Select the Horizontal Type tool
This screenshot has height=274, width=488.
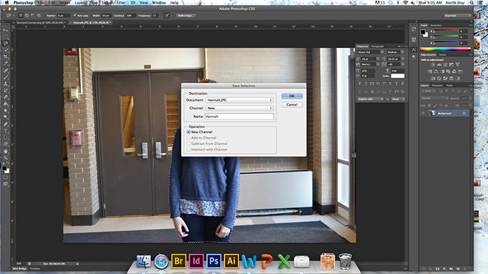pyautogui.click(x=6, y=131)
